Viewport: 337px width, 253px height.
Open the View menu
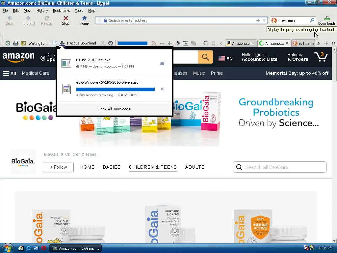28,11
